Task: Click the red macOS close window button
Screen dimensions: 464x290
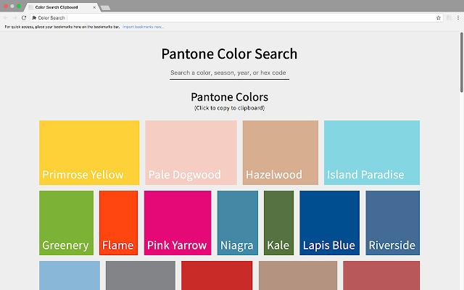Action: [6, 7]
